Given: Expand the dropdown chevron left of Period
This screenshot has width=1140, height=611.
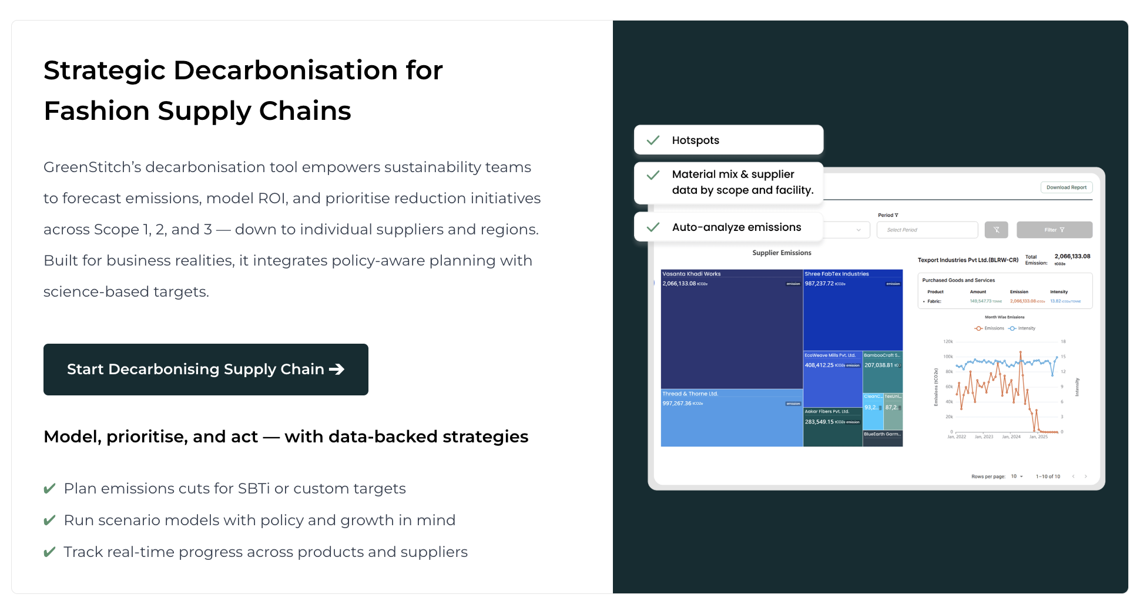Looking at the screenshot, I should click(x=859, y=230).
